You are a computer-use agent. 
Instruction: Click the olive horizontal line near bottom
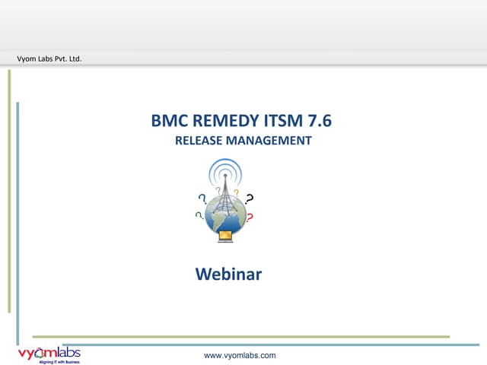click(243, 336)
